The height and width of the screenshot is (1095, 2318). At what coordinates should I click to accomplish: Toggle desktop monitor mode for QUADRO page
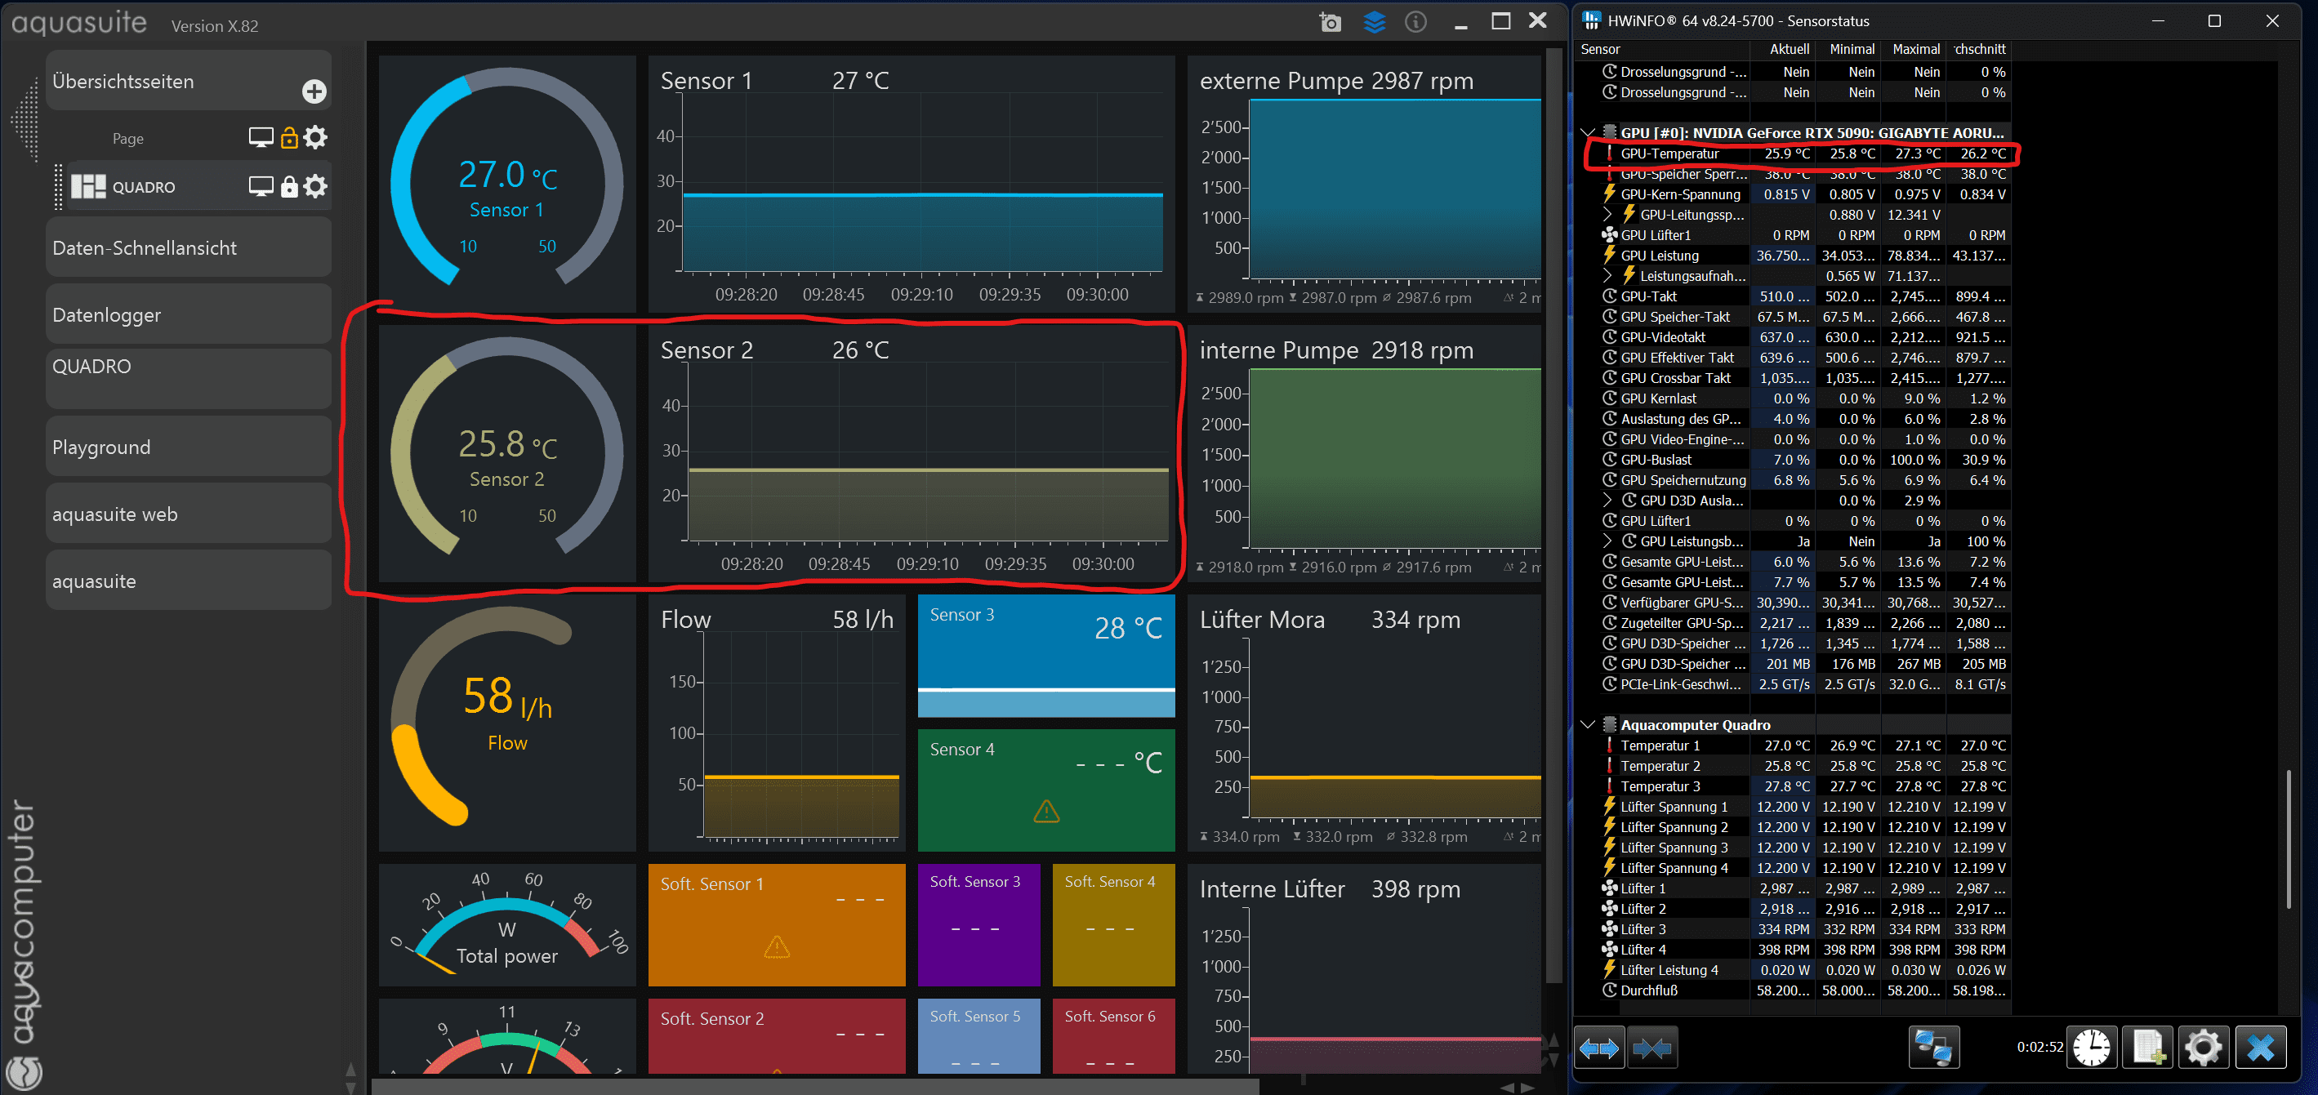[x=260, y=186]
